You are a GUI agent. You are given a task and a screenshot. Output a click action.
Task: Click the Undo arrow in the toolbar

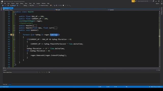click(17, 6)
